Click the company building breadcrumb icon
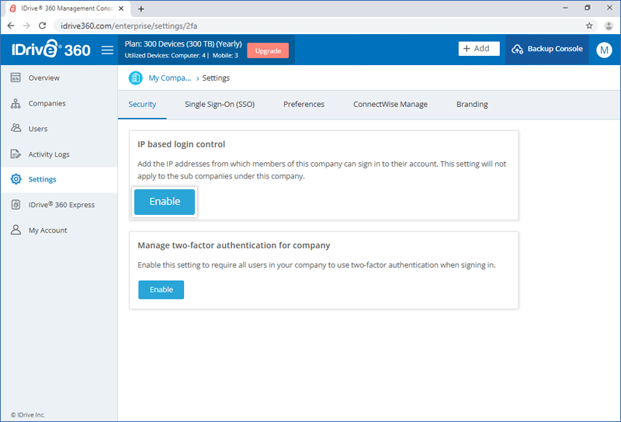Screen dimensions: 621x422 point(135,78)
